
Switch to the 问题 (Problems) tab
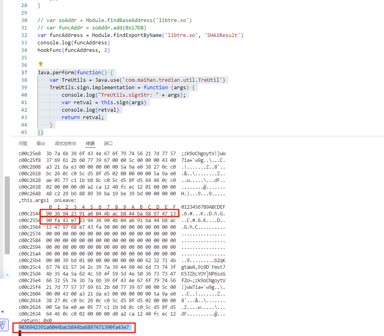[x=23, y=143]
